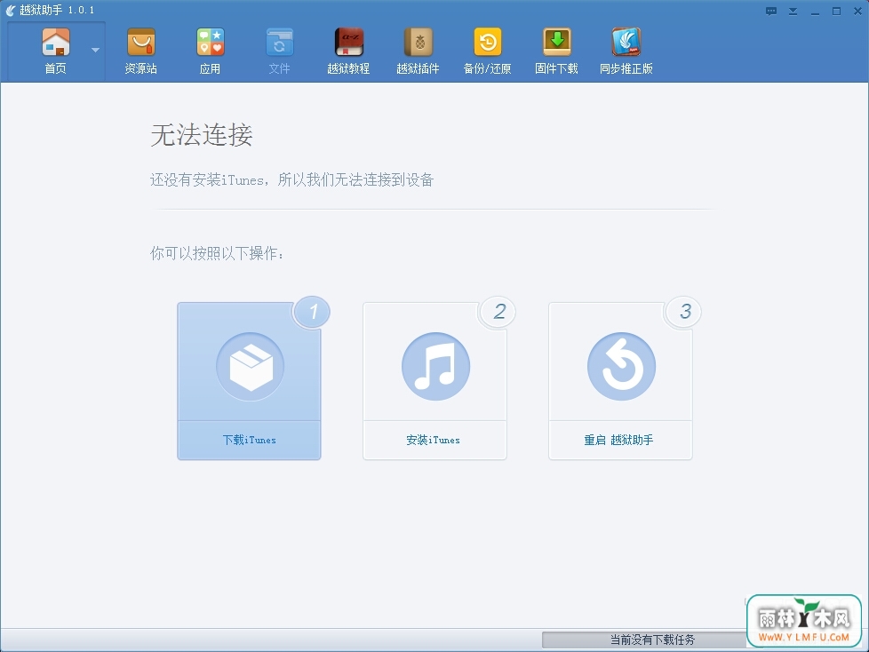Open the 文件 folder icon
Image resolution: width=869 pixels, height=652 pixels.
tap(279, 43)
